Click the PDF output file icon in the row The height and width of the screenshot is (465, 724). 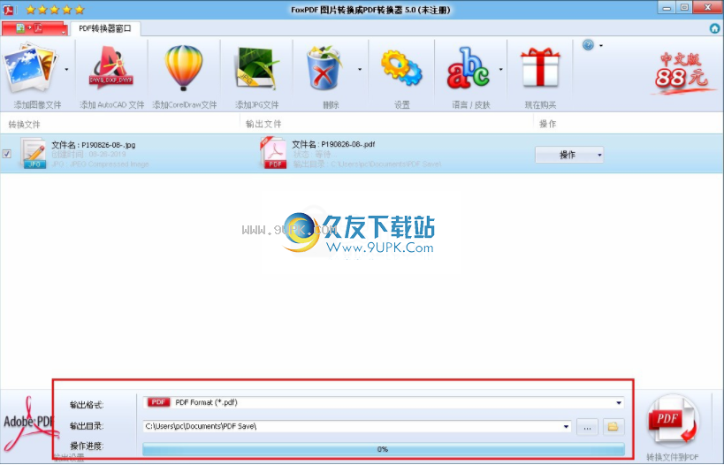click(274, 153)
